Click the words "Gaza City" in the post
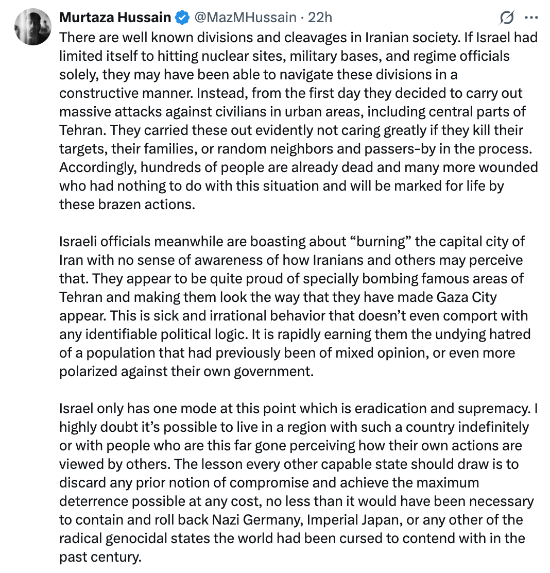 [x=467, y=297]
